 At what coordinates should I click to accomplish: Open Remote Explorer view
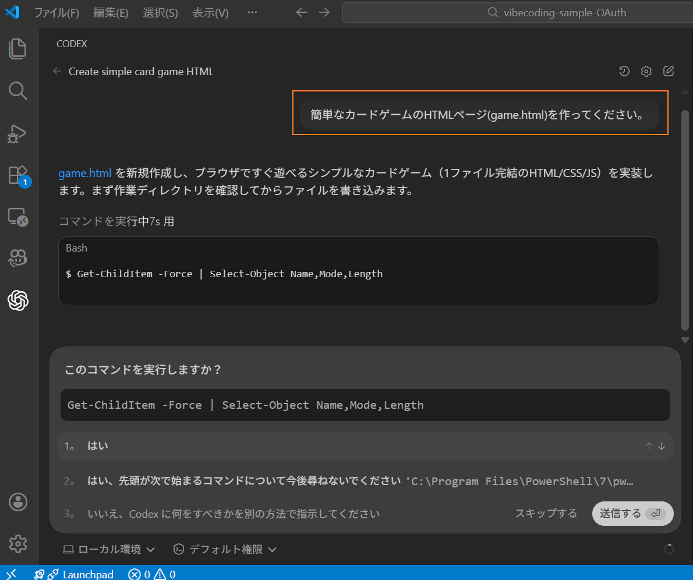click(x=17, y=217)
